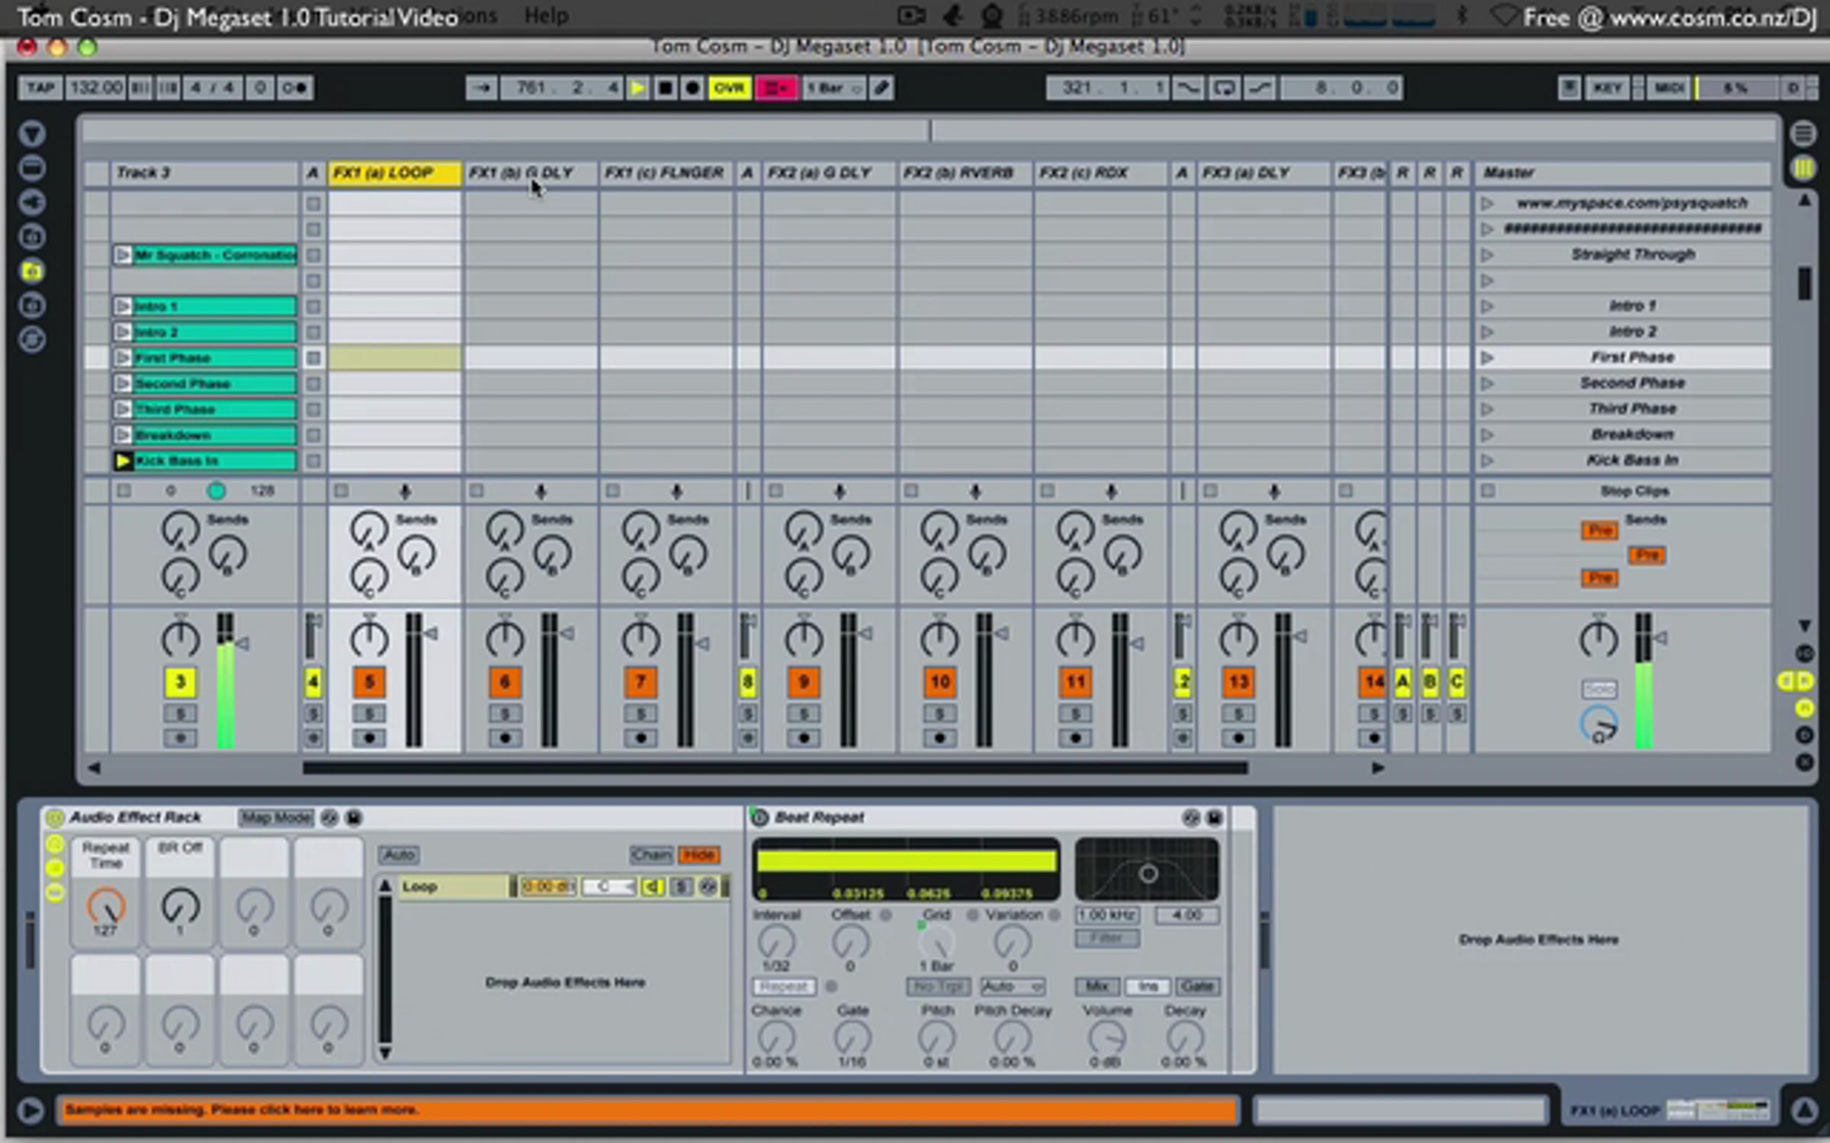
Task: Open the Auto dropdown in Beat Repeat
Action: [x=1012, y=987]
